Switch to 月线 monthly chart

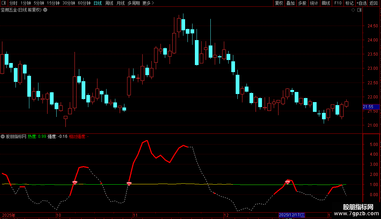pyautogui.click(x=120, y=3)
